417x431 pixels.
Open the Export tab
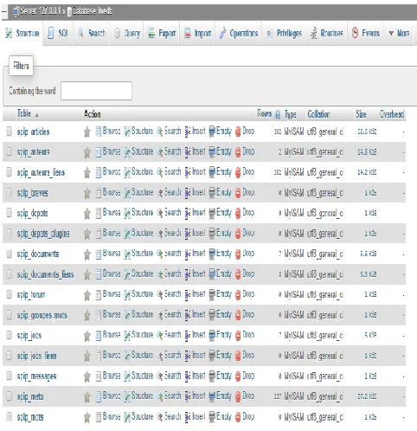coord(162,33)
